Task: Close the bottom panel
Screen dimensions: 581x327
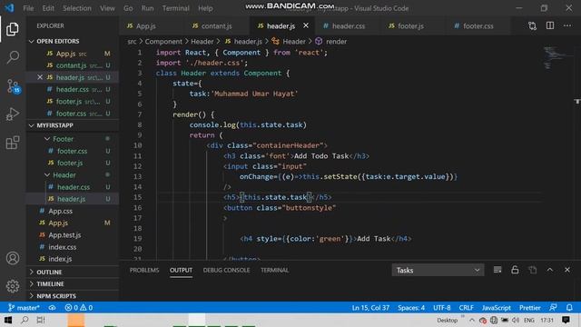Action: [567, 270]
